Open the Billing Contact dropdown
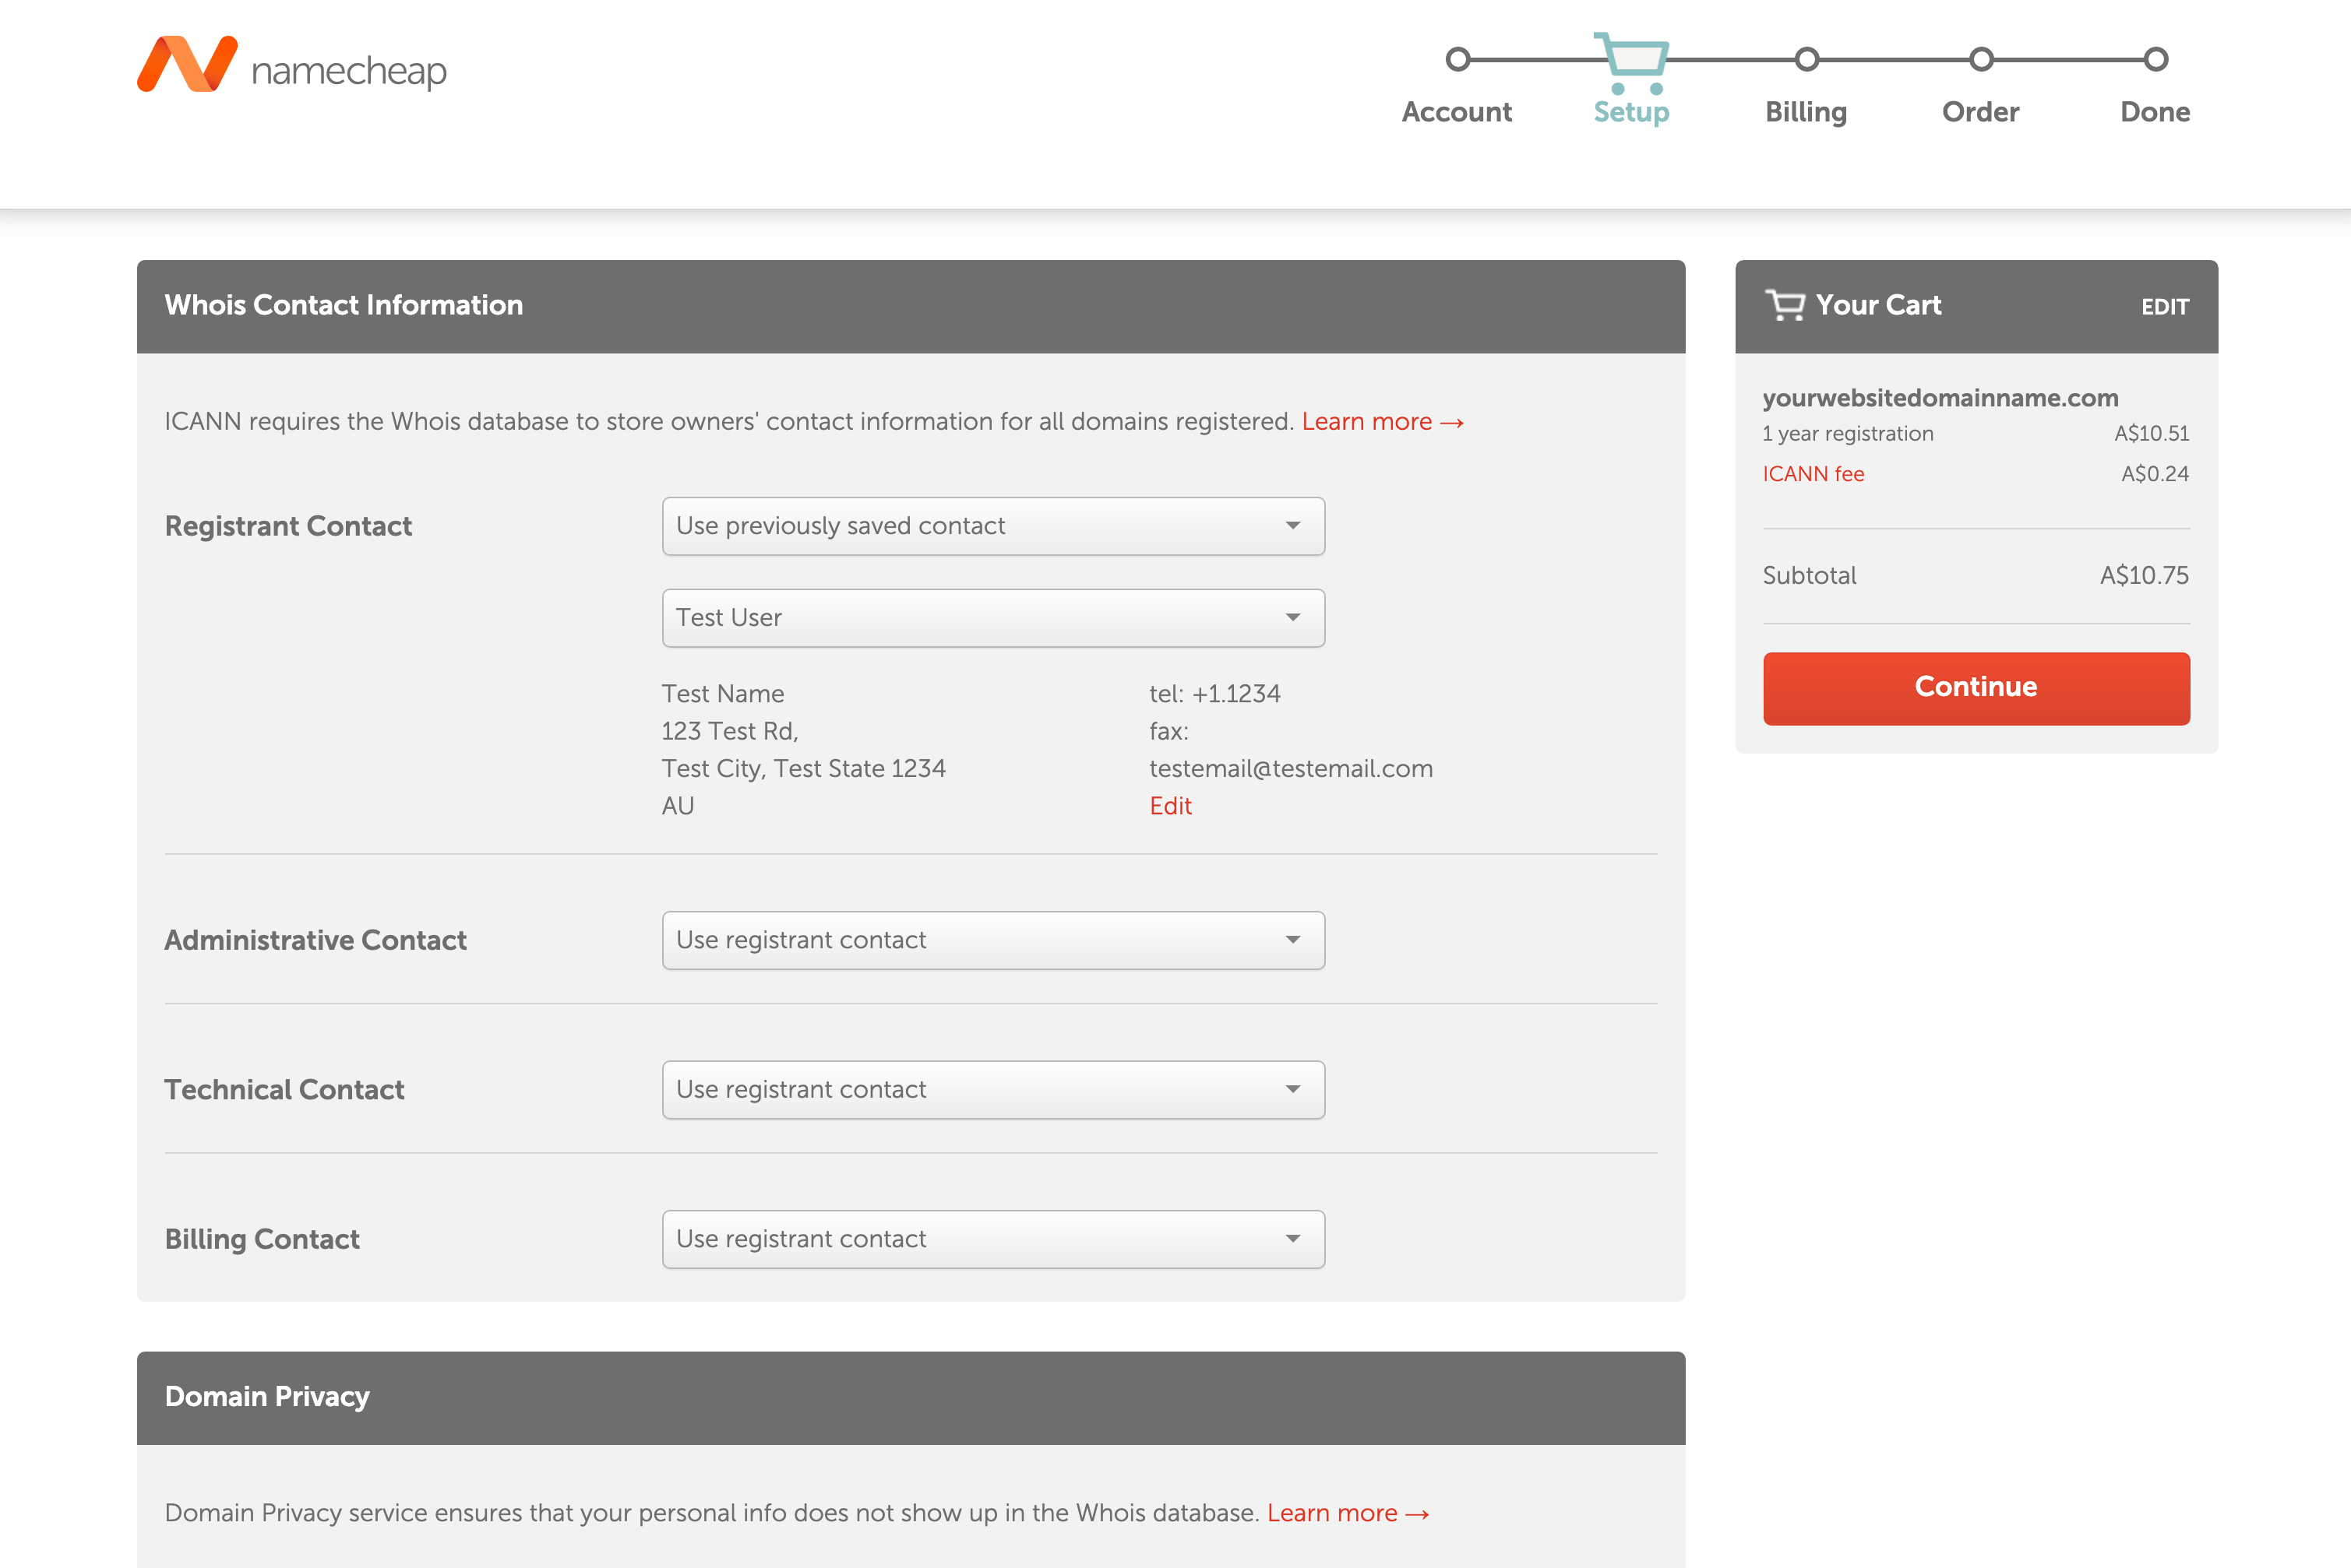The image size is (2351, 1568). pyautogui.click(x=992, y=1239)
